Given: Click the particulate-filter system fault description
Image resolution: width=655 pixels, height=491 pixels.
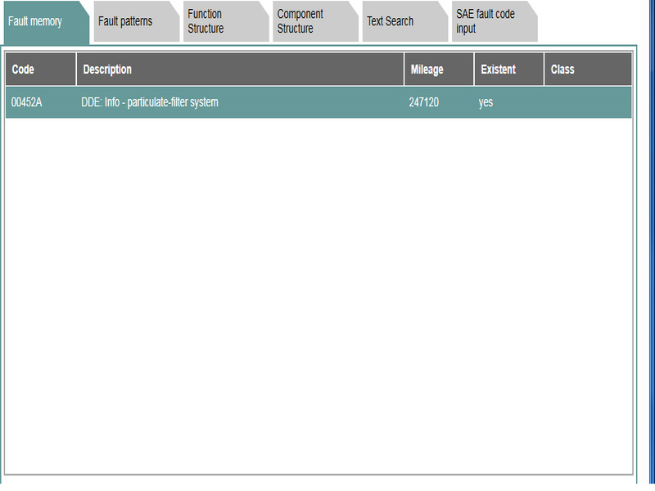Looking at the screenshot, I should tap(150, 103).
